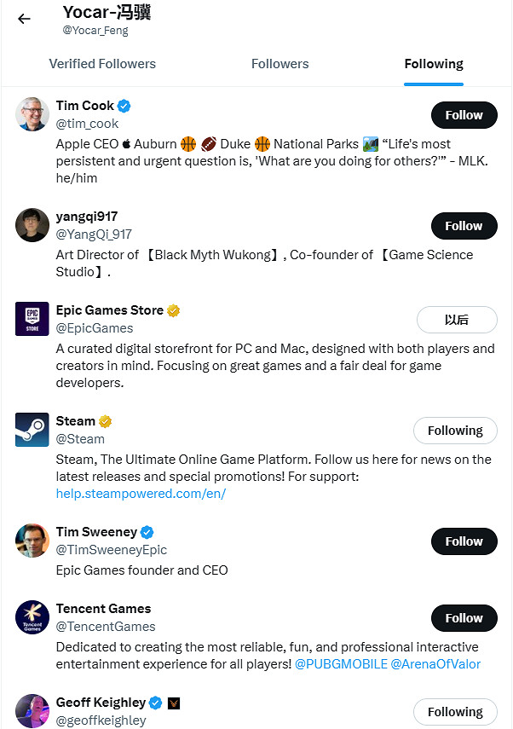
Task: Open Tim Cook's profile picture
Action: click(32, 114)
